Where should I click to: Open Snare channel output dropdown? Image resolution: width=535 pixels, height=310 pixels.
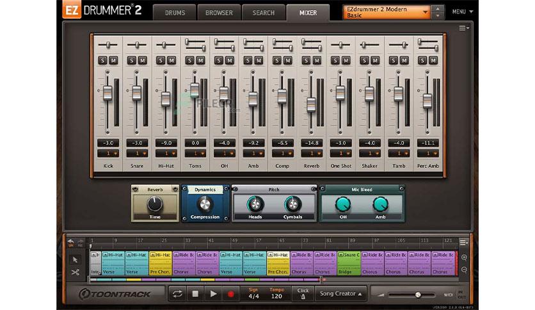[x=137, y=154]
